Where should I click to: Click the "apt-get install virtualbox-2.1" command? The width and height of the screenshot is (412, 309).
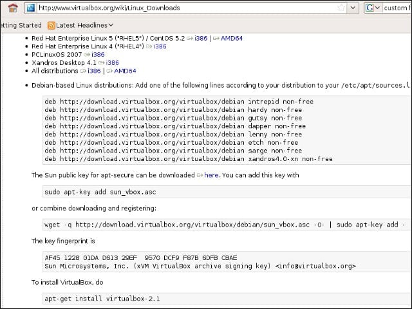coord(102,299)
